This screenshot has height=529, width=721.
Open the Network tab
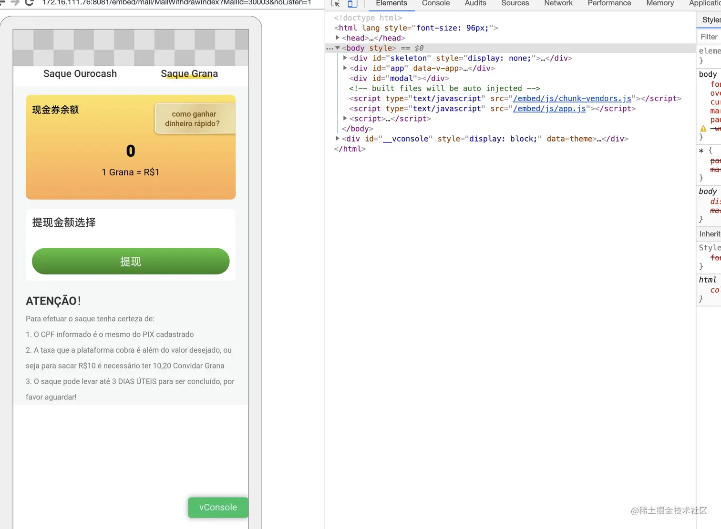558,3
